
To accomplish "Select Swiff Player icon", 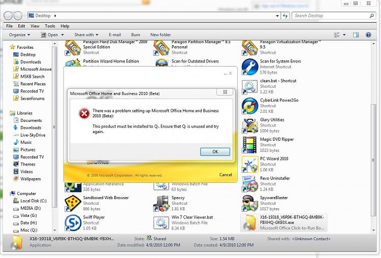I will (73, 223).
